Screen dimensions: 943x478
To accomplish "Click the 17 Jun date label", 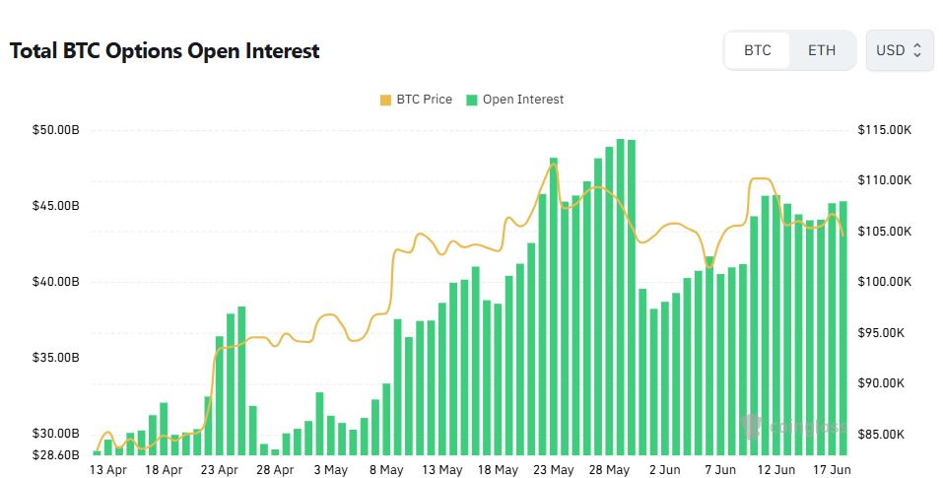I will pos(832,469).
